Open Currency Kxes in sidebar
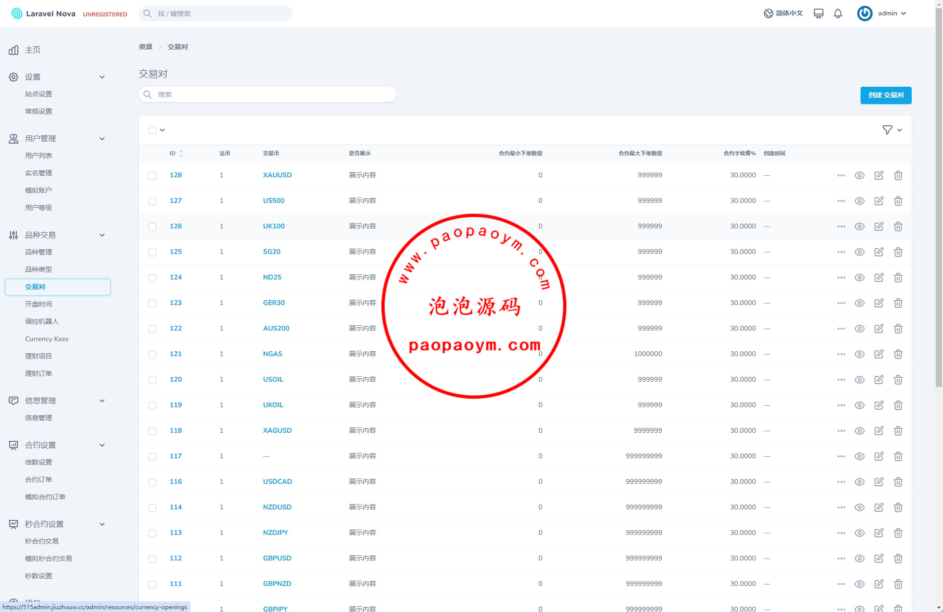 pos(47,339)
